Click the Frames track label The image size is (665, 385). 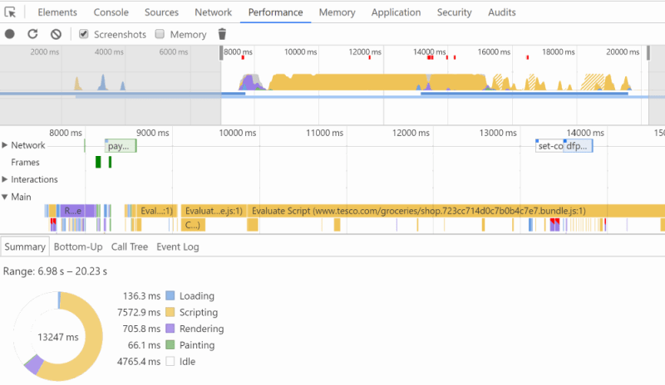click(x=25, y=163)
